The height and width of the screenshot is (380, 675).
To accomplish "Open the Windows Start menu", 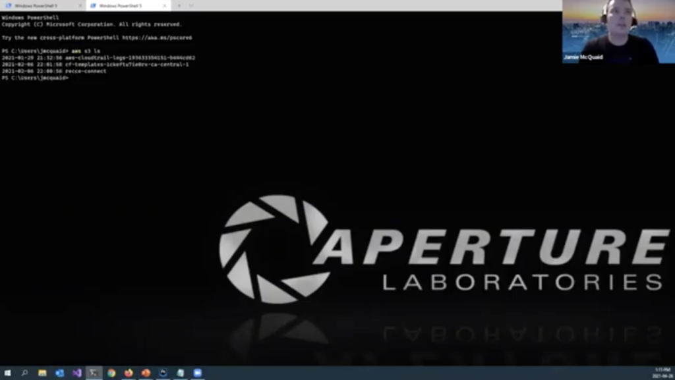I will pos(7,373).
